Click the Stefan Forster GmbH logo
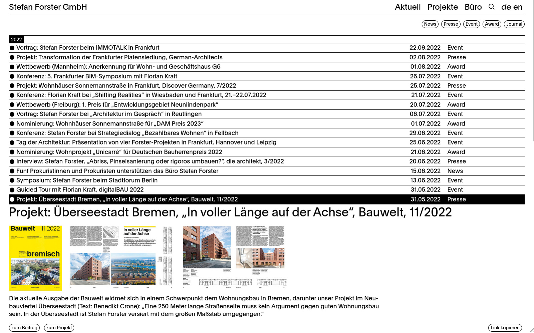534x333 pixels. point(48,7)
